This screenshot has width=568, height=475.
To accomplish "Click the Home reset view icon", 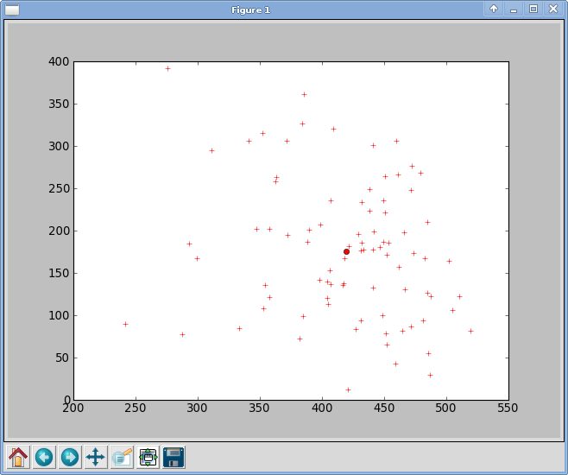I will (x=18, y=457).
